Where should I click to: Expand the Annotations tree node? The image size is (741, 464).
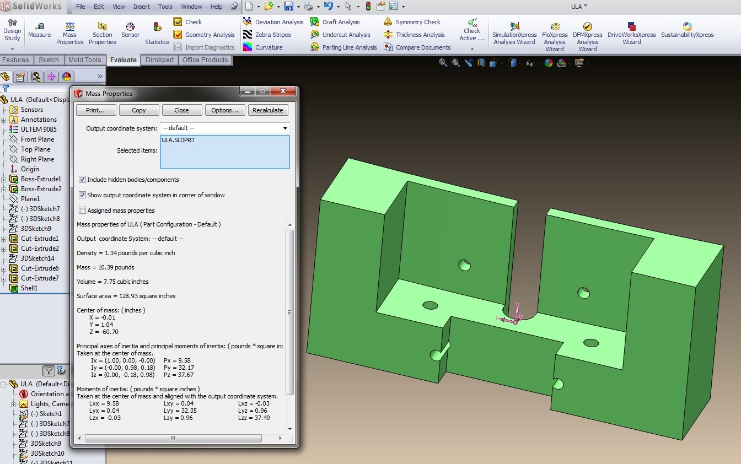point(4,120)
